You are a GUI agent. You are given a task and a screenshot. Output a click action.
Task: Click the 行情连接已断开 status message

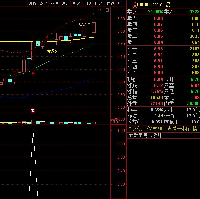[144, 135]
